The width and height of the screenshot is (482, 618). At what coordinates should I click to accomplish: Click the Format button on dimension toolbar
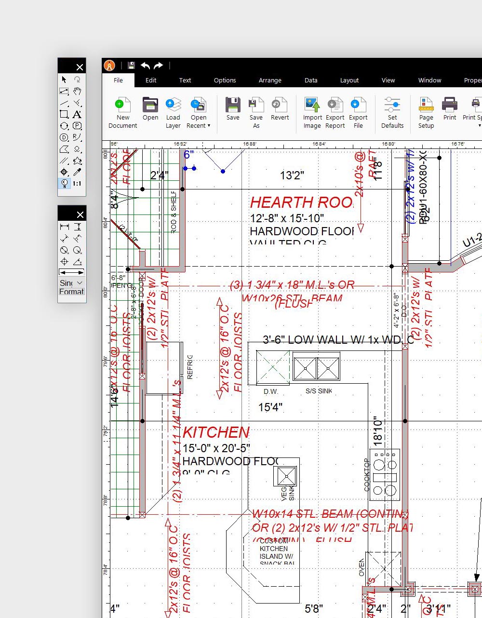tap(71, 292)
